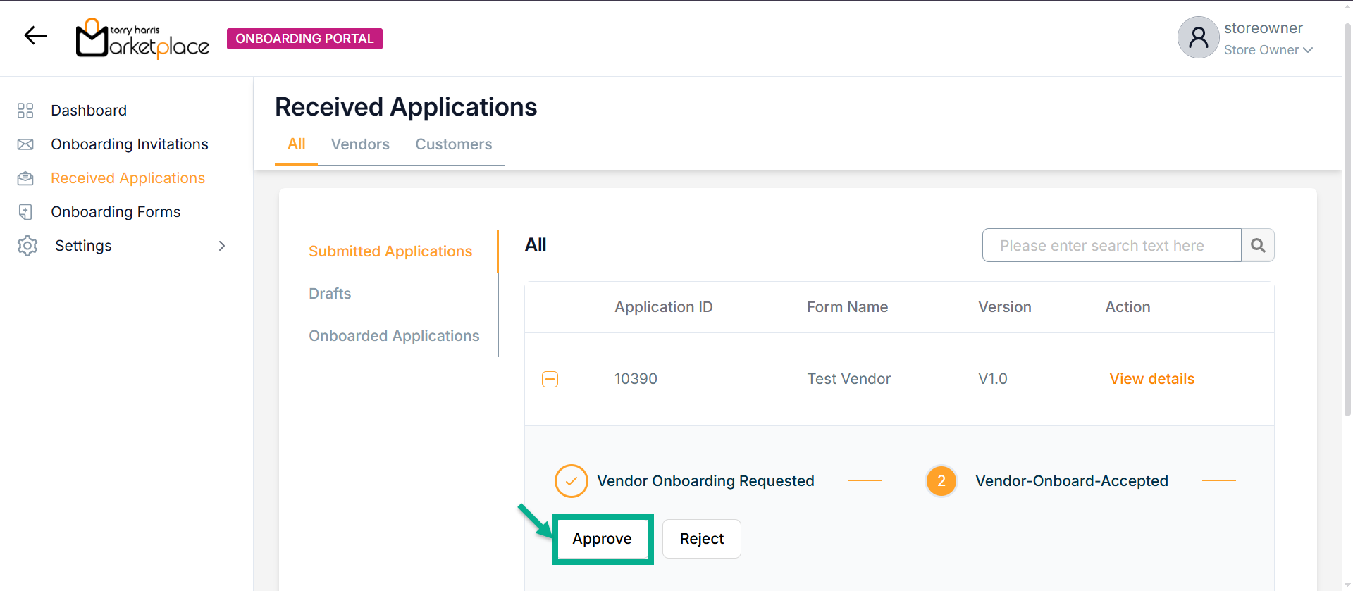
Task: Open View details for application 10390
Action: (x=1151, y=379)
